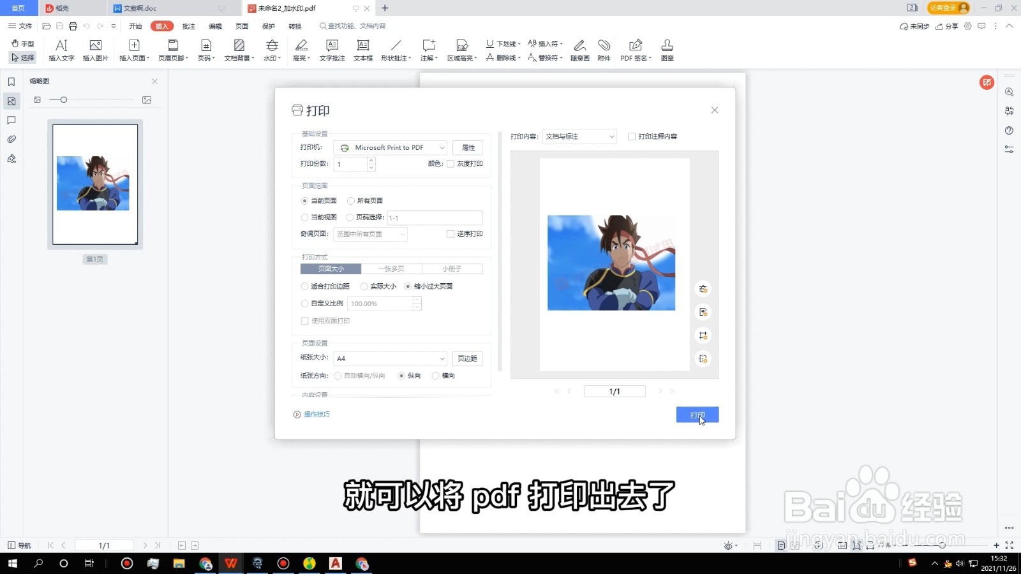Click the print dialog settings scrollbar

click(500, 252)
